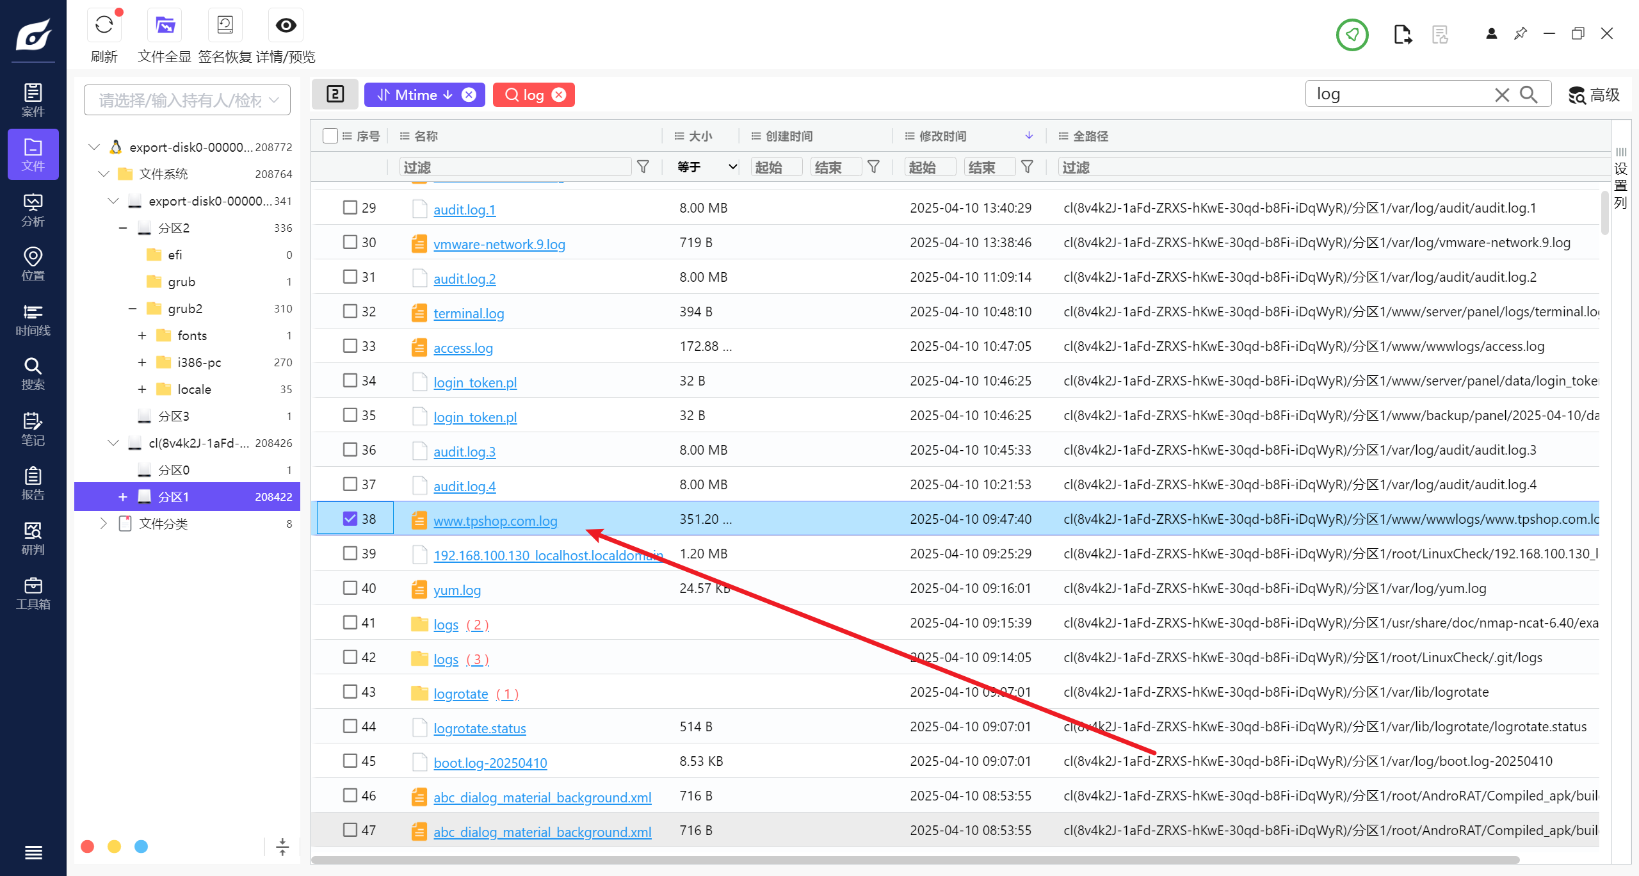The image size is (1639, 876).
Task: Click the 文件全显 show all files icon
Action: [x=165, y=26]
